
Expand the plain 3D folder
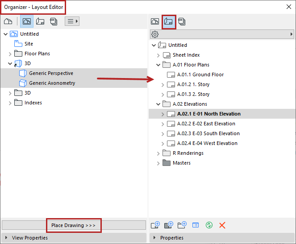tap(10, 93)
